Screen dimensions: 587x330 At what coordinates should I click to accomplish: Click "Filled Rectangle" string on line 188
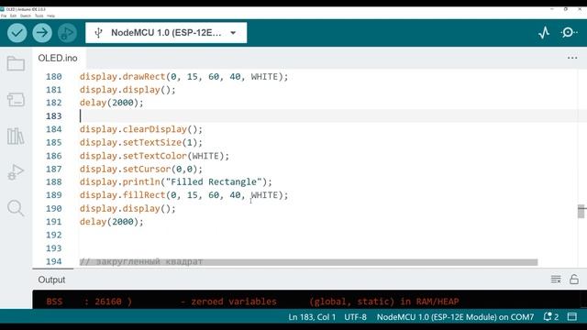click(214, 181)
